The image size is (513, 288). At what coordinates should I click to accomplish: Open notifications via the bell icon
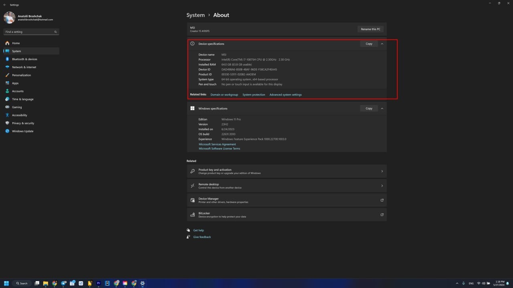tap(507, 283)
